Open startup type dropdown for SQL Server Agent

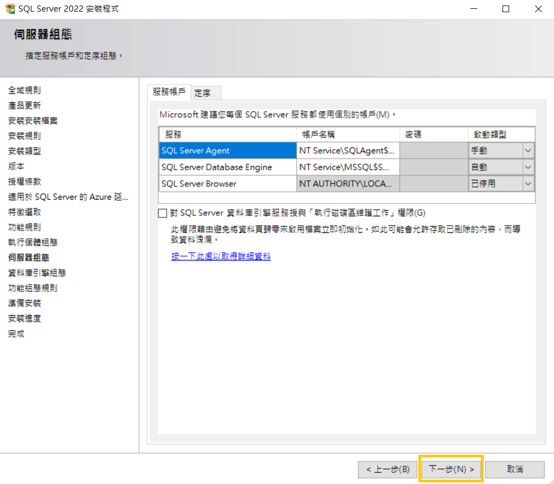528,151
